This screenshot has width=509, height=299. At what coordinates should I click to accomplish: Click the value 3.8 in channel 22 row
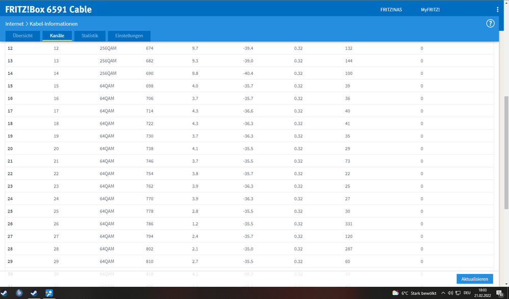point(195,174)
